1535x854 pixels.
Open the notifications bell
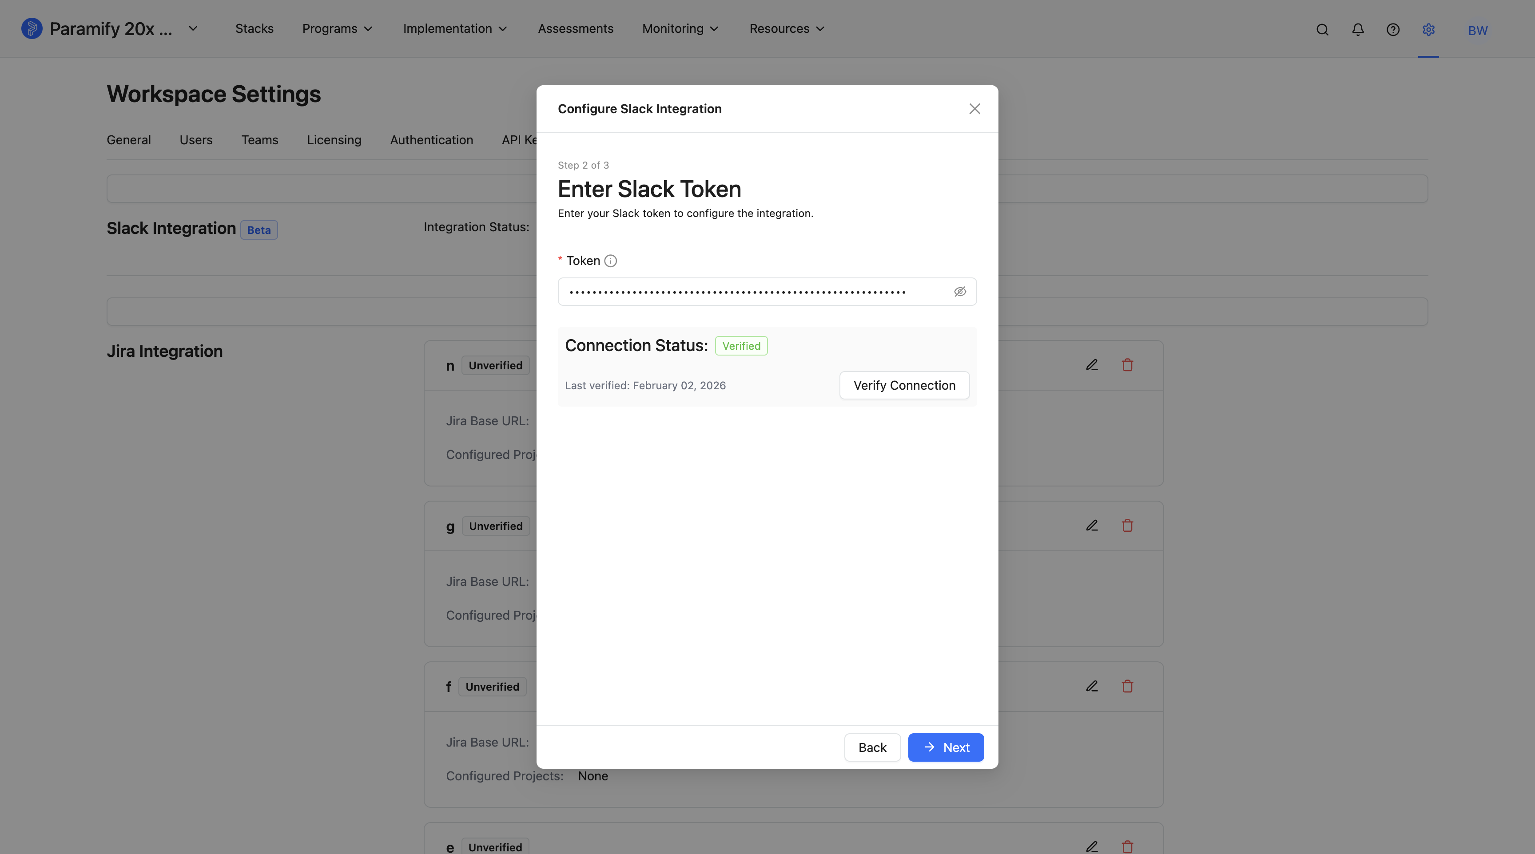pos(1358,30)
